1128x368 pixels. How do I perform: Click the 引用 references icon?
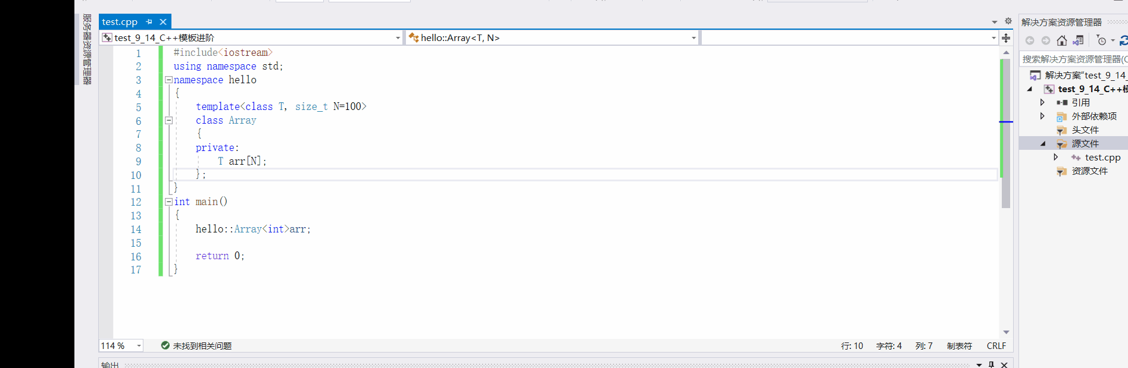tap(1061, 103)
